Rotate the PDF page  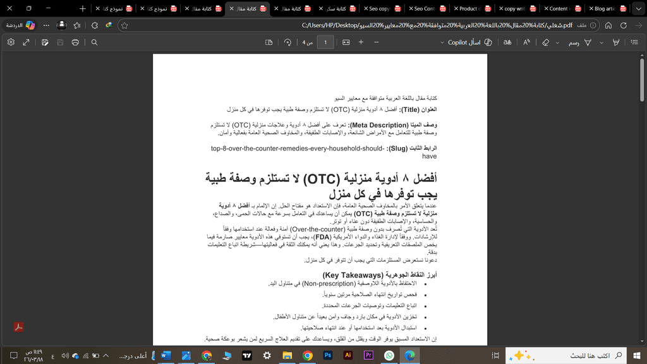click(287, 42)
